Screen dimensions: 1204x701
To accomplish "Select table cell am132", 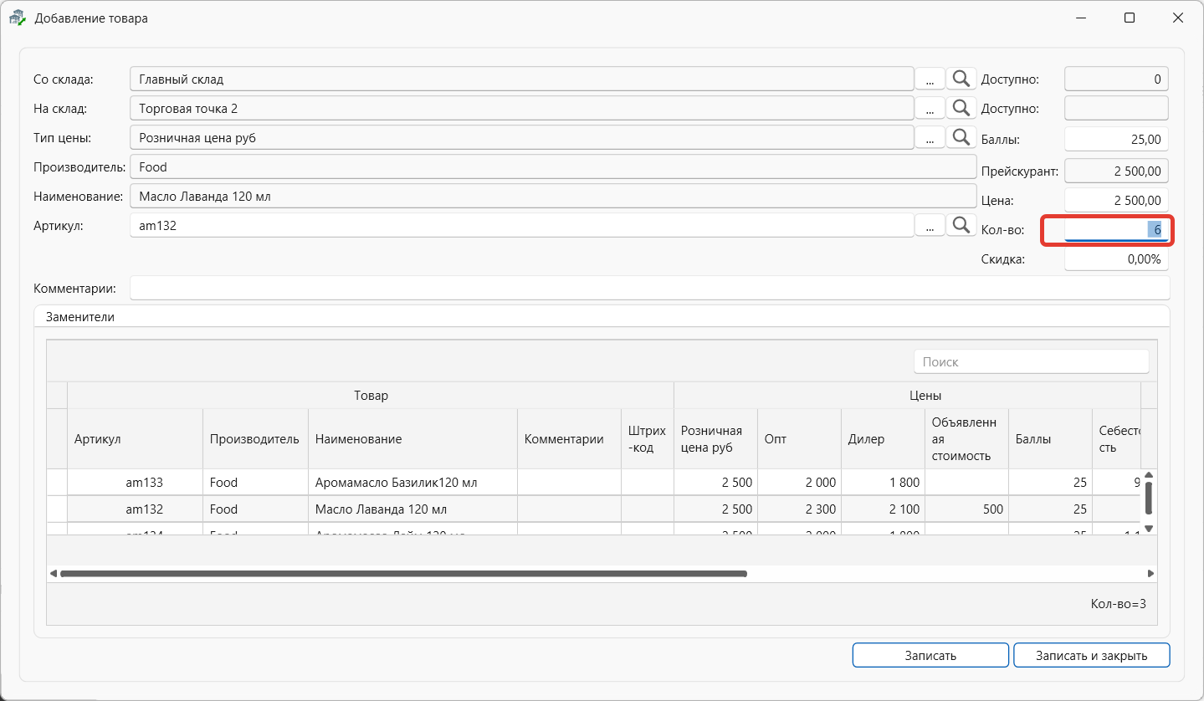I will 135,509.
